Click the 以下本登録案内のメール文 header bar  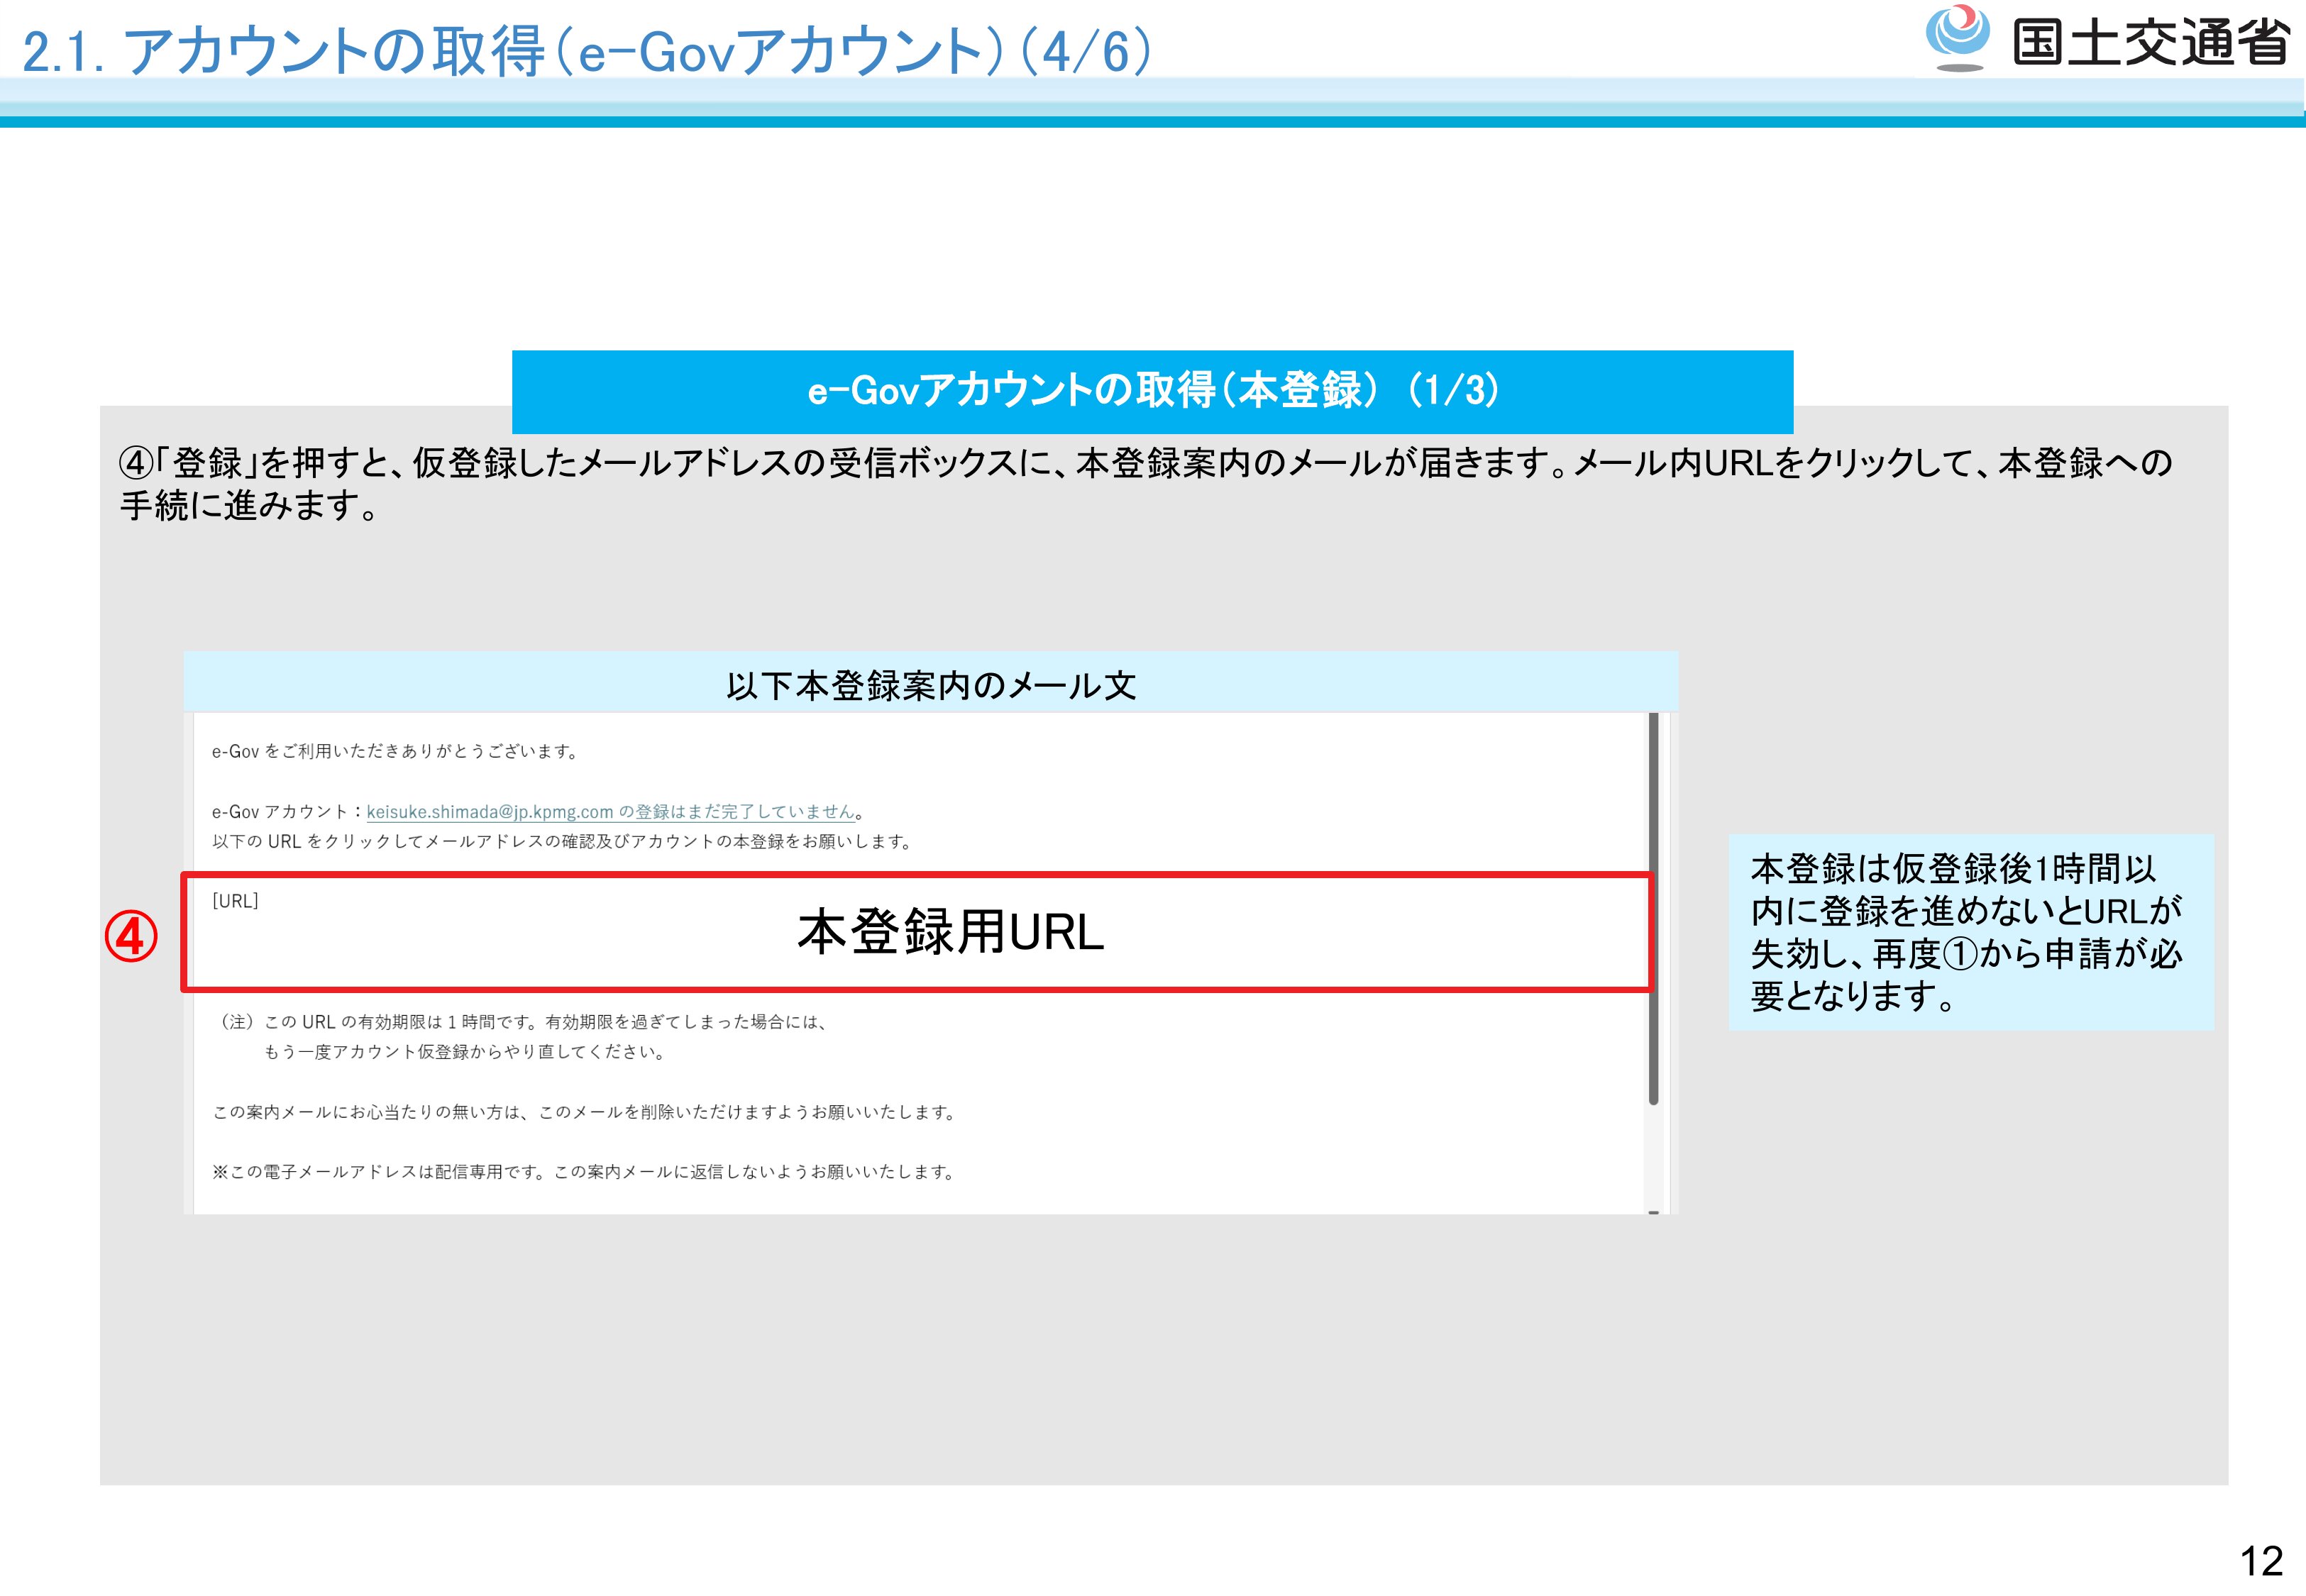[x=930, y=685]
